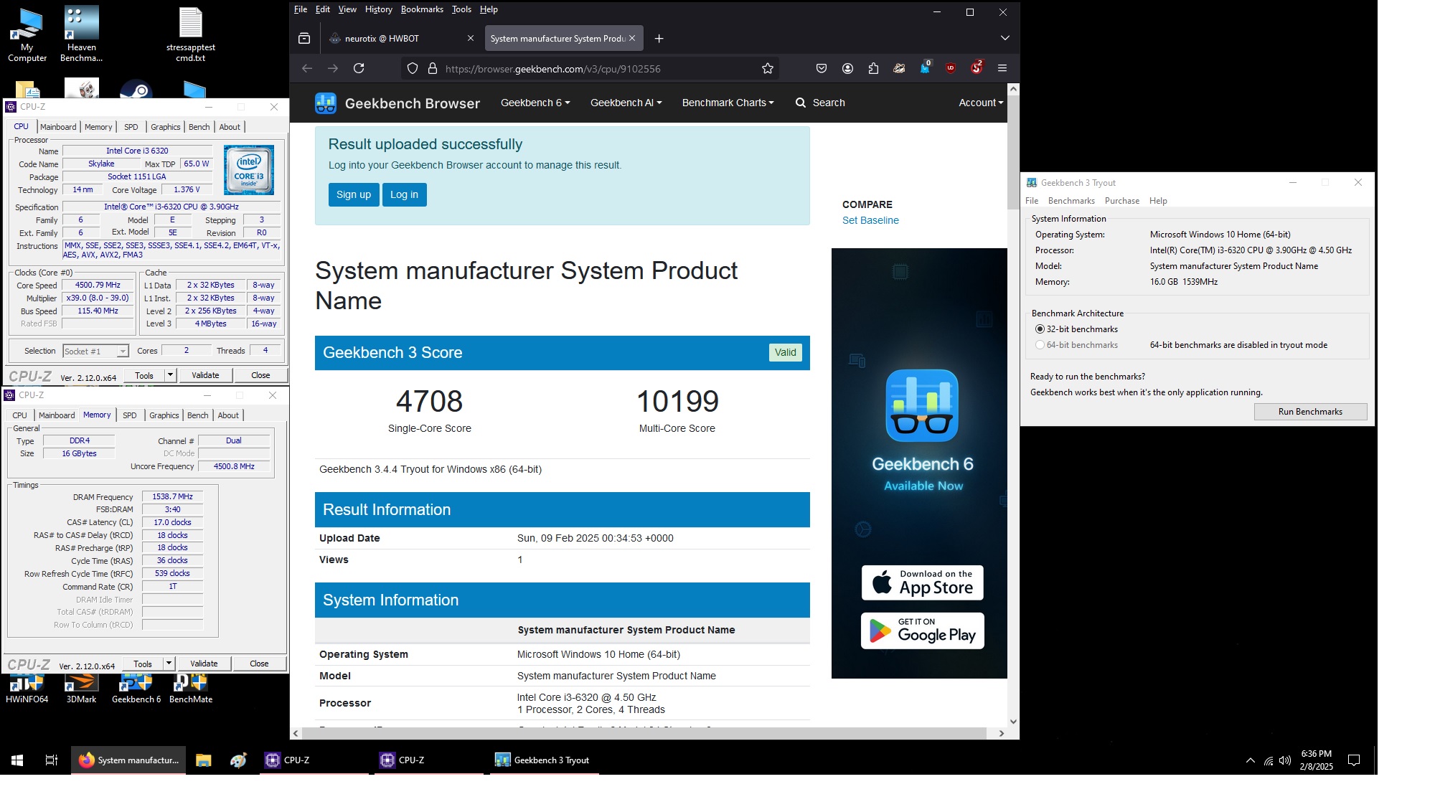
Task: Switch to Mainboard tab in upper CPU-Z
Action: pos(58,127)
